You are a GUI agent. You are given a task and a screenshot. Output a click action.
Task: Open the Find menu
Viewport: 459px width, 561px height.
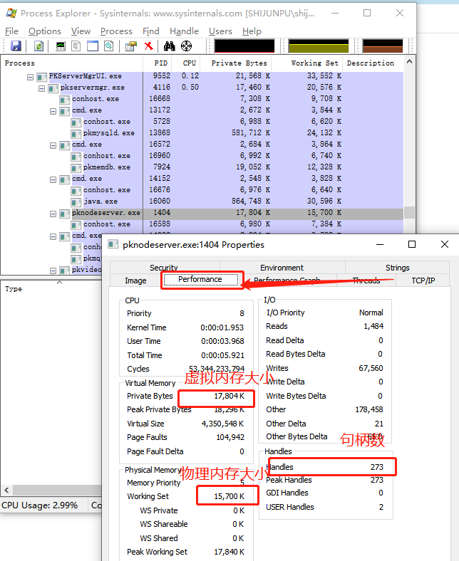tap(151, 31)
